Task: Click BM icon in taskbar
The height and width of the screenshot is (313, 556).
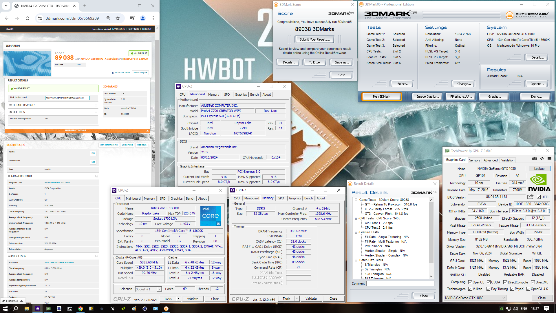Action: (91, 309)
